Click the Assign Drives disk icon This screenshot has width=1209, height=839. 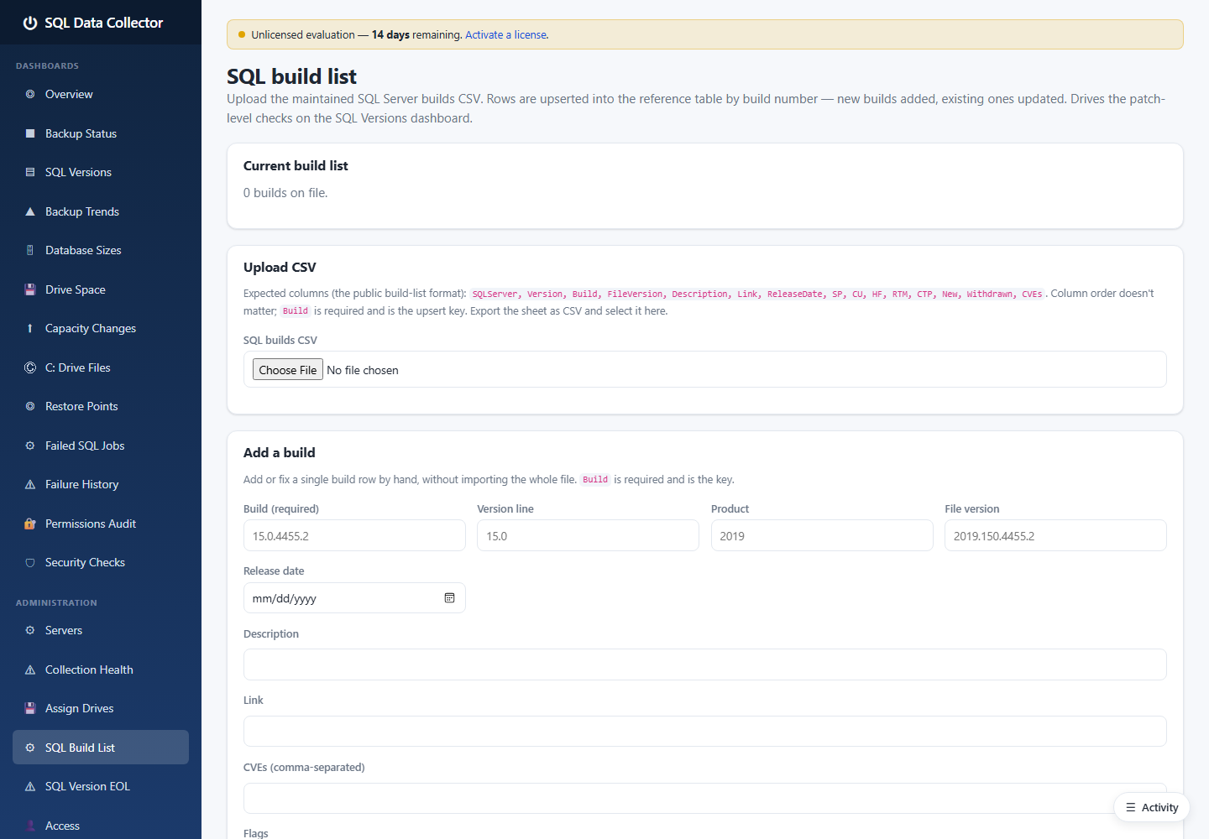point(30,708)
